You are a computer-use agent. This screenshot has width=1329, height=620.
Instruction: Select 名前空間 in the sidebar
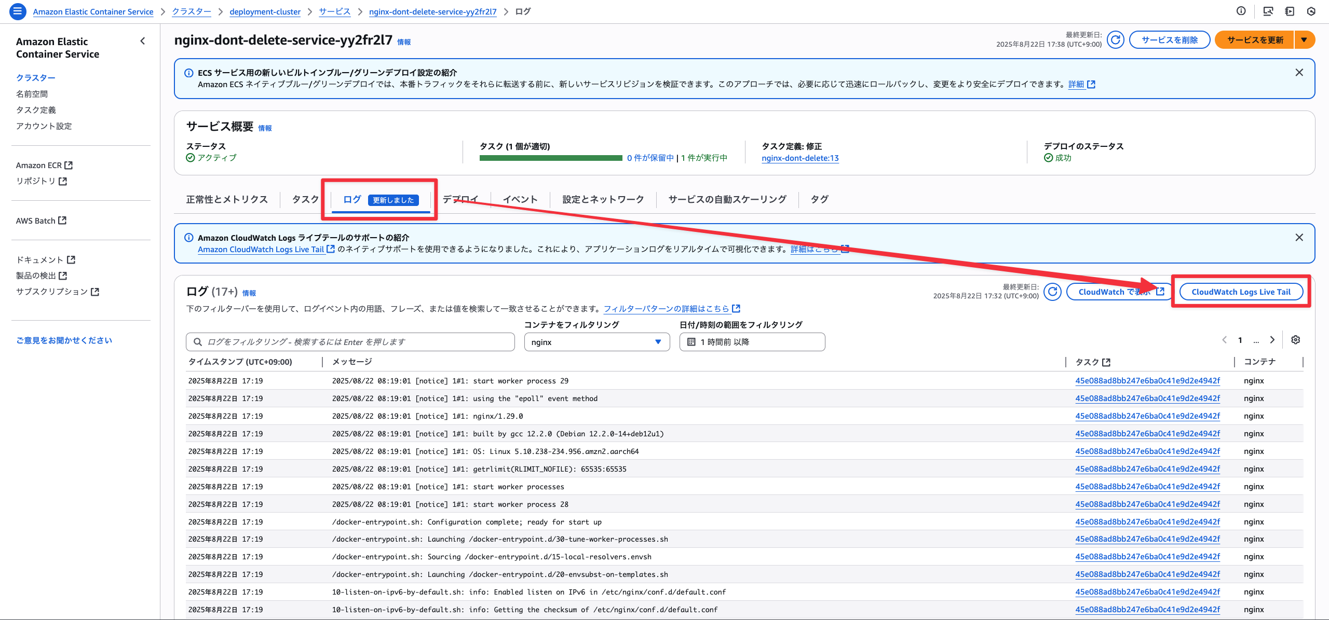(x=32, y=94)
